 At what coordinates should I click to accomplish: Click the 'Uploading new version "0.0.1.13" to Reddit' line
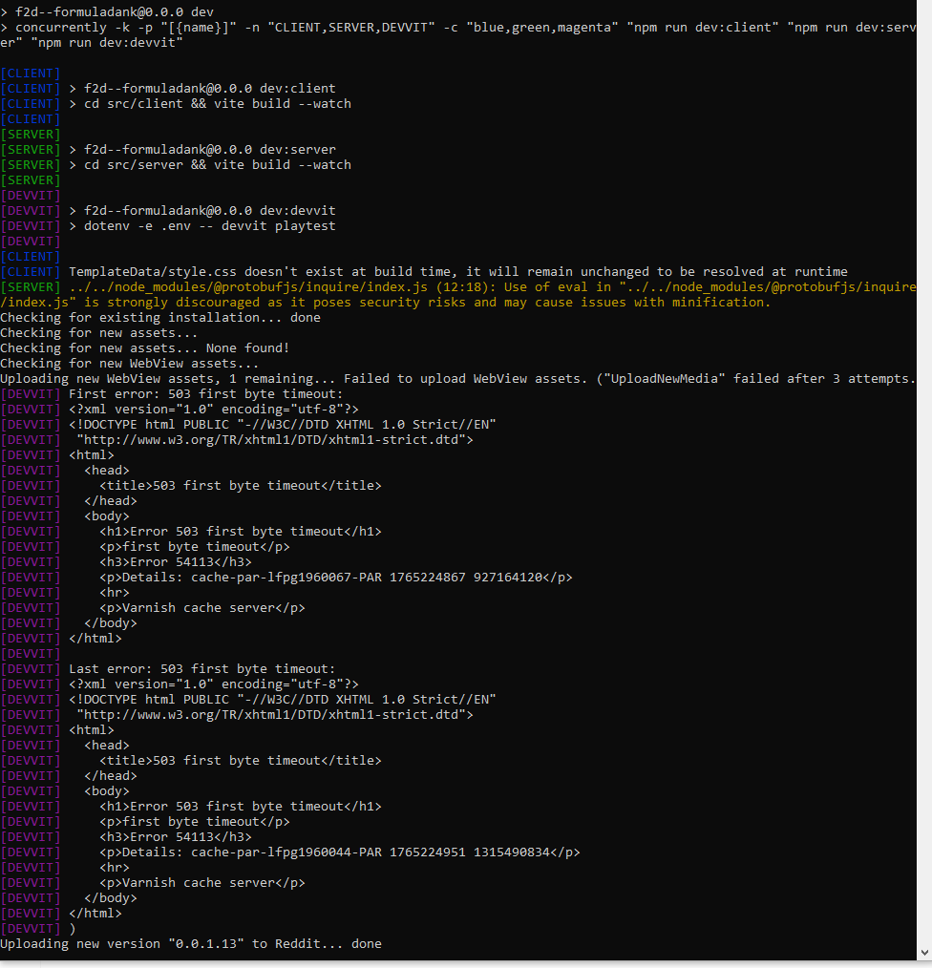[x=191, y=944]
